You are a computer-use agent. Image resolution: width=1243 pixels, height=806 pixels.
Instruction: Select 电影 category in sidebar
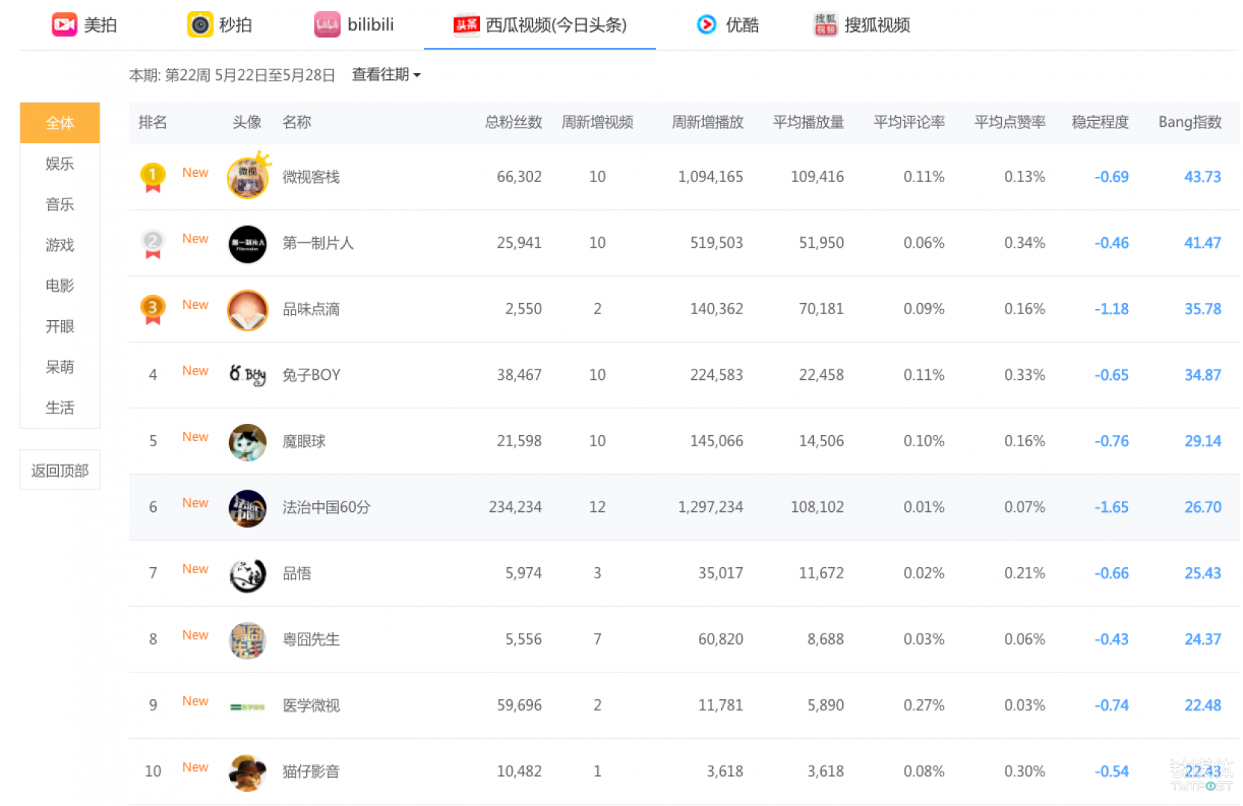pos(60,286)
